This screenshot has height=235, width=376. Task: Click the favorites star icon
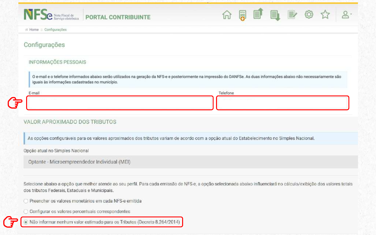tap(325, 15)
